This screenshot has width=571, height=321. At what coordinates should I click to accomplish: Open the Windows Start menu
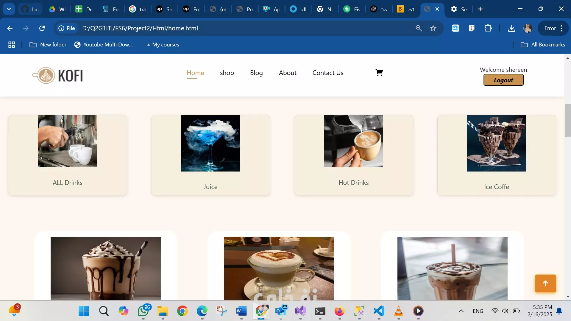(x=84, y=311)
